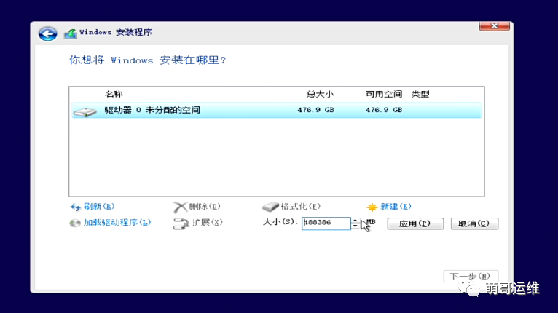Click the MB unit label
This screenshot has width=558, height=313.
tap(371, 221)
